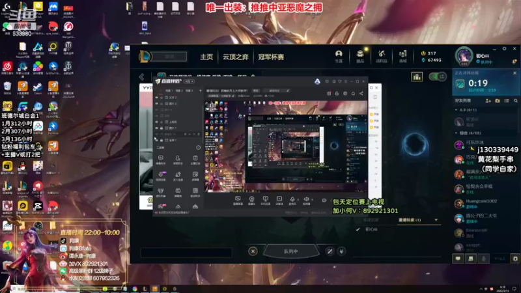Open the mode dropdown pill beside 直播伴侣 logo
The height and width of the screenshot is (293, 521).
click(x=189, y=81)
